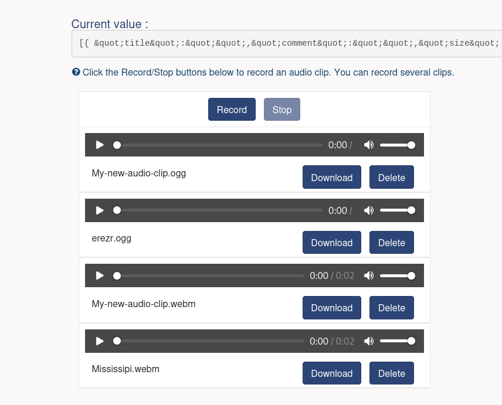
Task: Adjust volume slider for Mississipi.webm
Action: (x=397, y=341)
